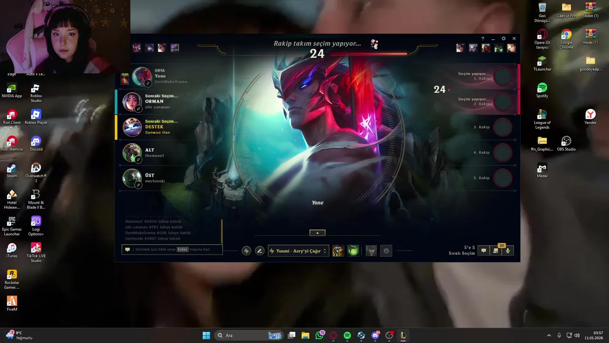Open the Hotel Hideaway desktop shortcut

(12, 200)
